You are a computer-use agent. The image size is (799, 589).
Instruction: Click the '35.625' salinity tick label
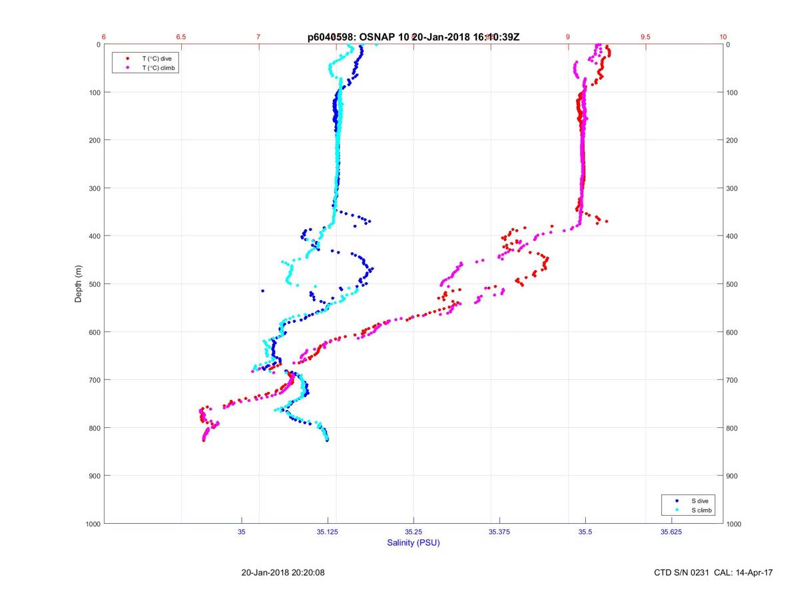click(671, 532)
